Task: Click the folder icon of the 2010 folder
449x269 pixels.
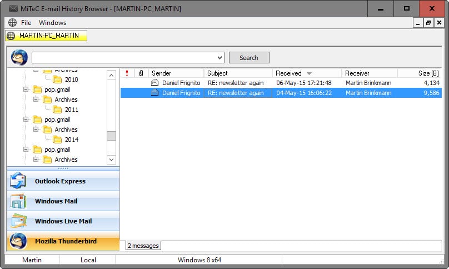Action: [x=57, y=79]
